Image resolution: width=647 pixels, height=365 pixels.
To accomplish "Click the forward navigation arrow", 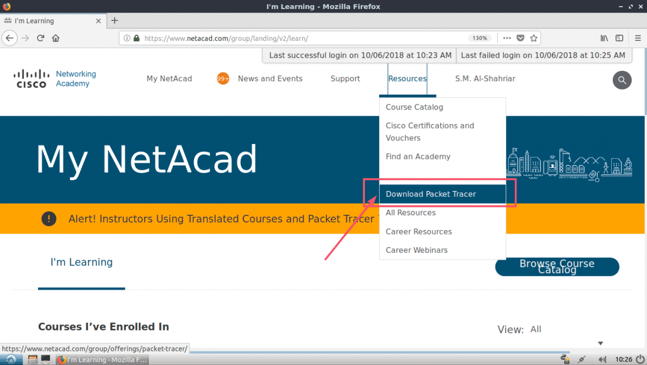I will click(x=25, y=39).
